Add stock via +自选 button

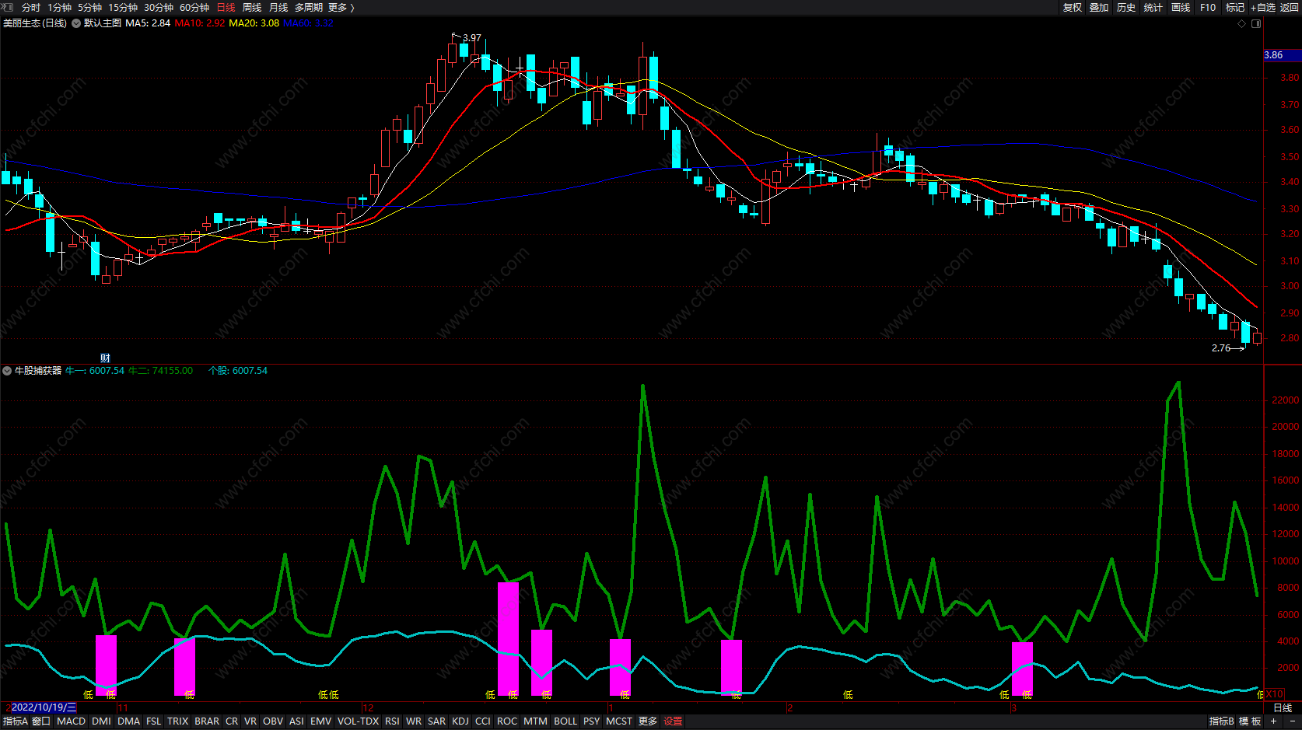click(1263, 8)
